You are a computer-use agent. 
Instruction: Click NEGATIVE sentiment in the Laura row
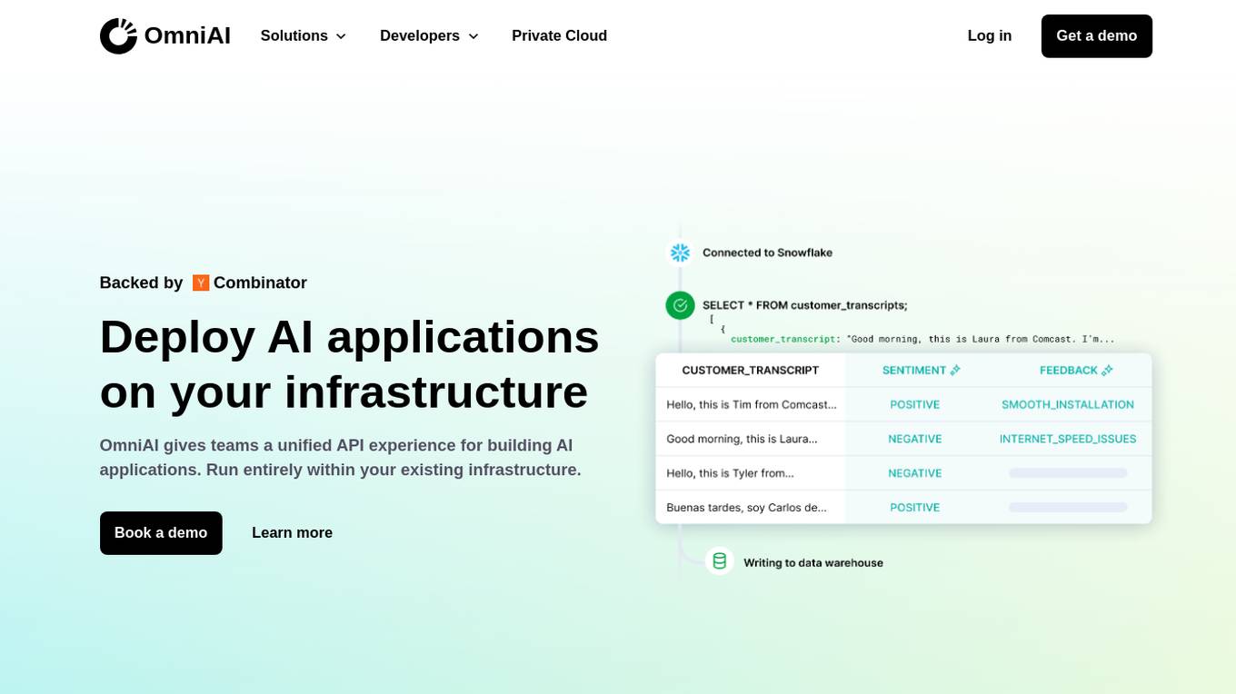pos(914,439)
